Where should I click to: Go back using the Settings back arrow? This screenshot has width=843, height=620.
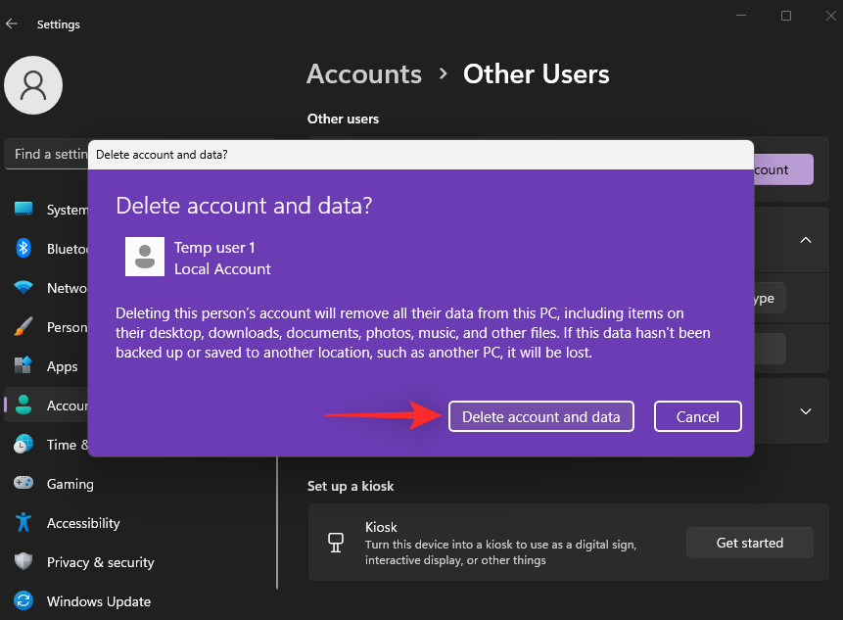(12, 24)
